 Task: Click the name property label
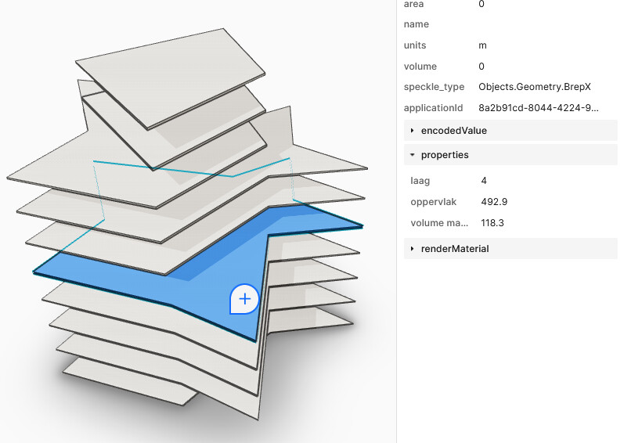point(417,24)
